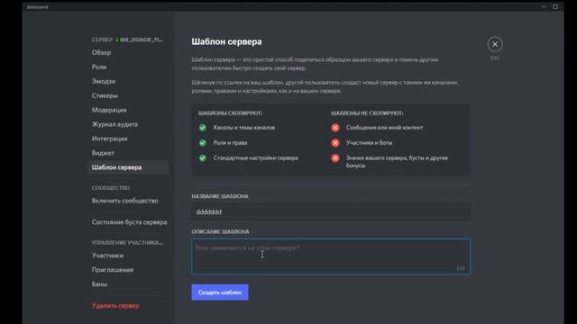The width and height of the screenshot is (577, 324).
Task: Focus the Название шаблона field with ddddddd
Action: [331, 212]
